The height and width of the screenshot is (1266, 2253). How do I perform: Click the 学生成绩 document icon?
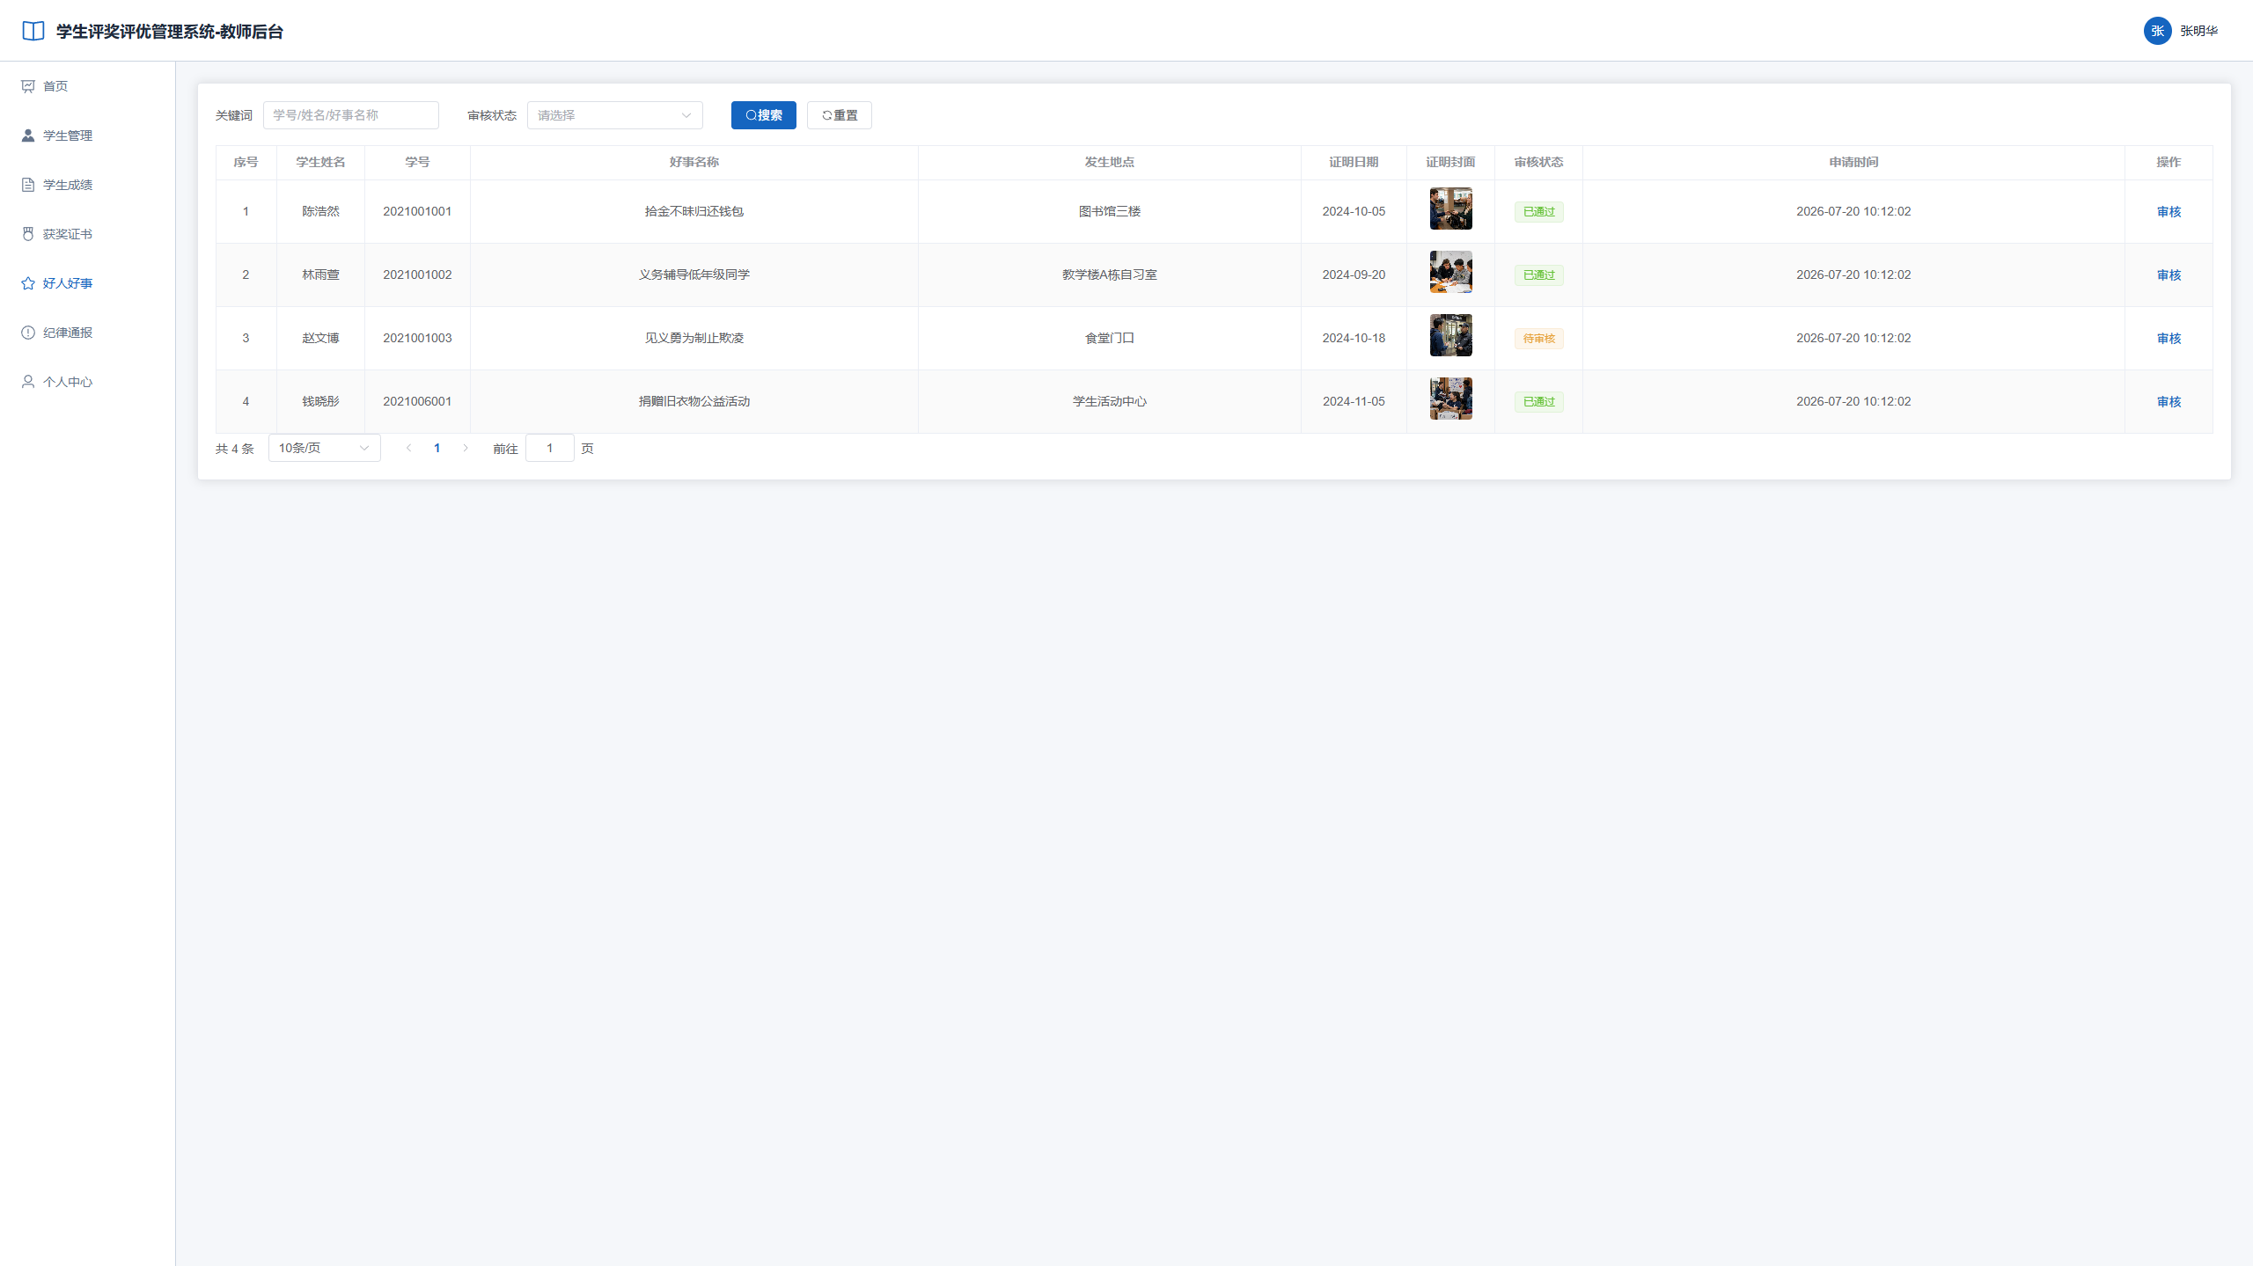(x=28, y=185)
